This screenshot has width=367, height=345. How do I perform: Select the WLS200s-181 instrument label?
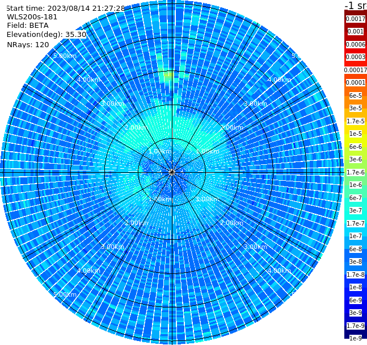pos(32,17)
